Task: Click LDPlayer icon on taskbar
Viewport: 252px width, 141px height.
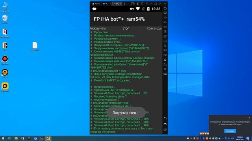Action: [x=48, y=138]
